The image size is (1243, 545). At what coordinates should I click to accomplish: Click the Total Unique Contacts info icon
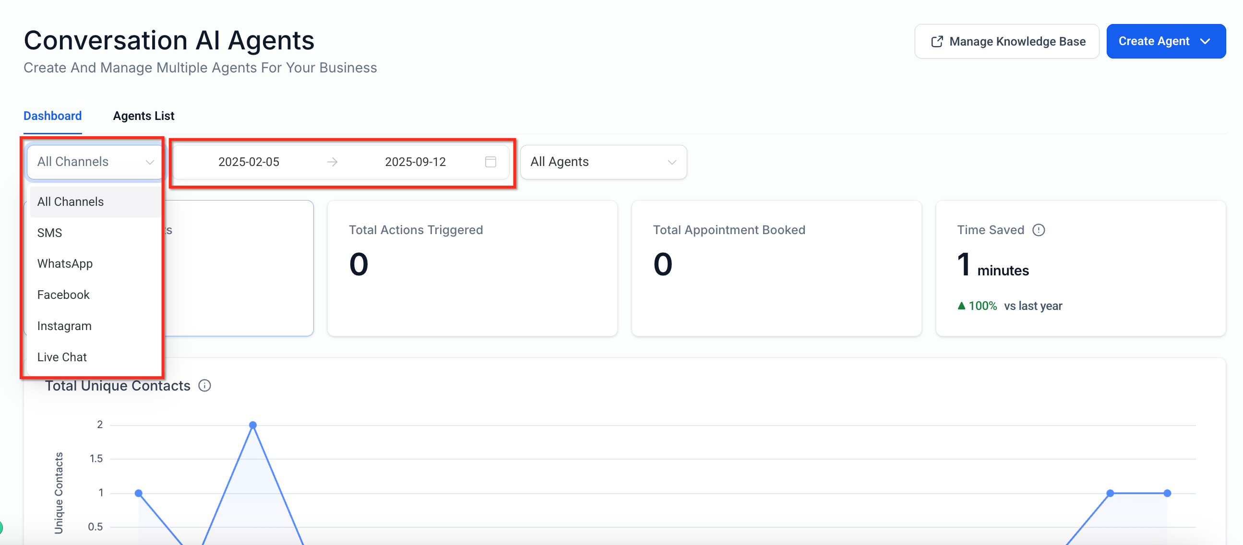pyautogui.click(x=204, y=385)
